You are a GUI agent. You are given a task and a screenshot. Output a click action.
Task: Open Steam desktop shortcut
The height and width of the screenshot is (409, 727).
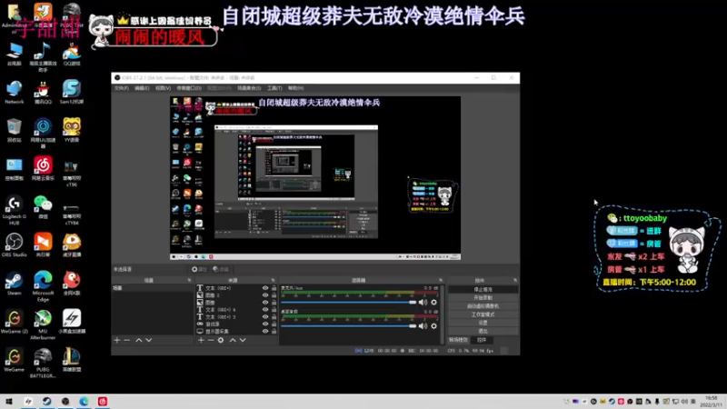[x=14, y=284]
